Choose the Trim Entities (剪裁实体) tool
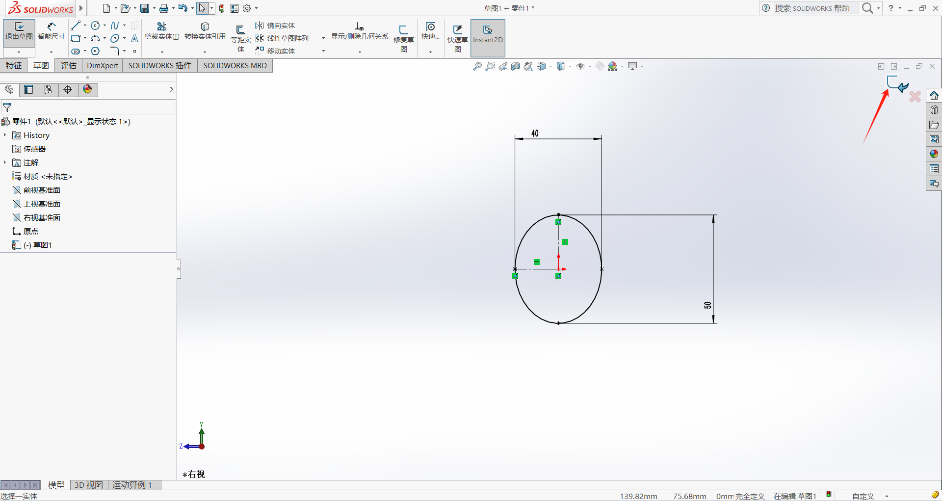Viewport: 942px width, 501px height. tap(162, 30)
